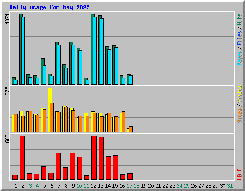Click green day 11 on the x-axis
Viewport: 245px width, 191px height.
pos(86,186)
